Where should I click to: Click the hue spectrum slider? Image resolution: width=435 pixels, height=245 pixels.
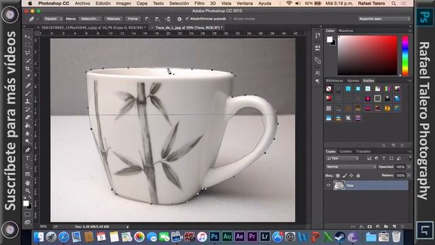pyautogui.click(x=405, y=55)
